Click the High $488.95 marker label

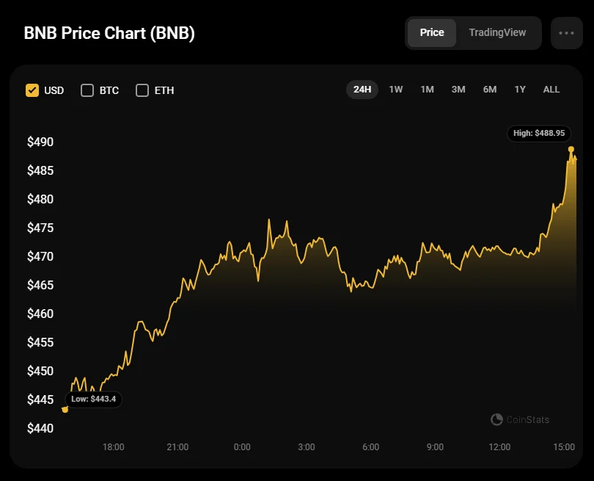(539, 133)
